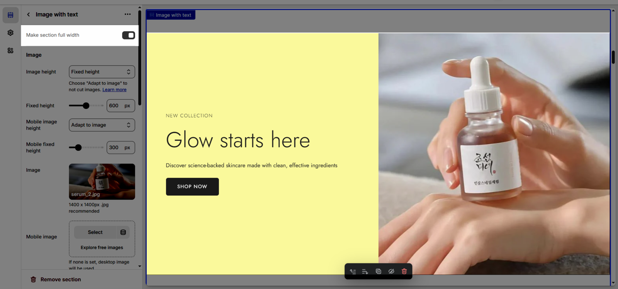Connect dynamic source for Mobile image

coord(123,232)
